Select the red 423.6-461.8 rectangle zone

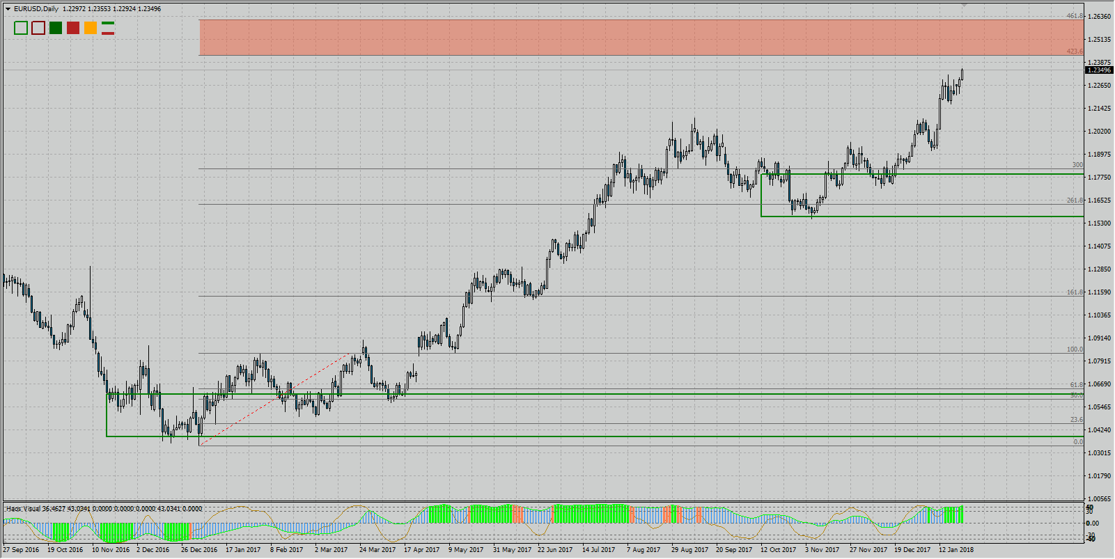click(x=641, y=37)
